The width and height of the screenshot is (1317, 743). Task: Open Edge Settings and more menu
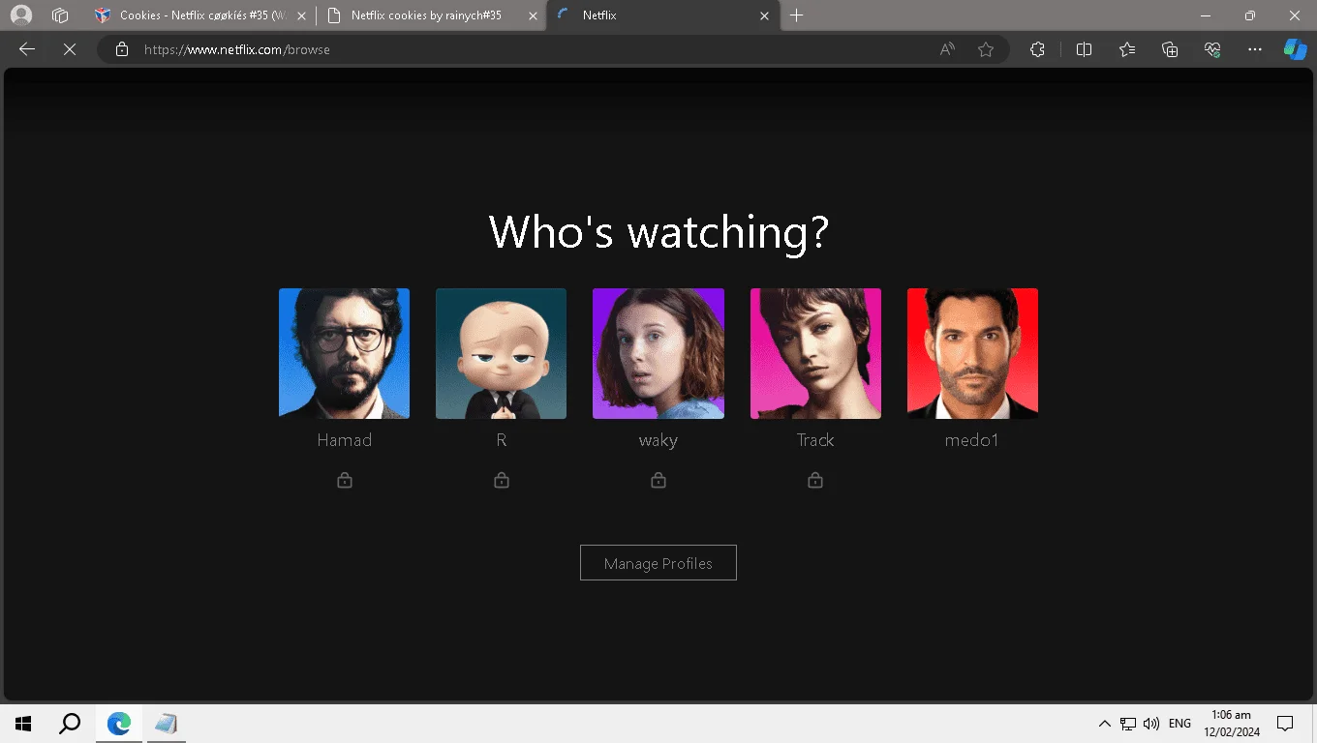1255,49
